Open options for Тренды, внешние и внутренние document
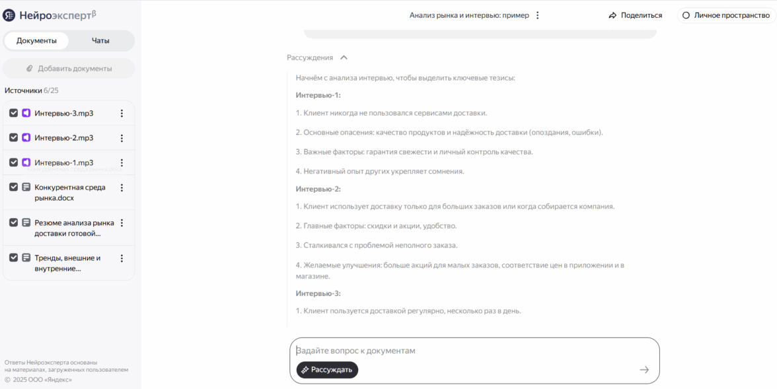 [x=122, y=258]
